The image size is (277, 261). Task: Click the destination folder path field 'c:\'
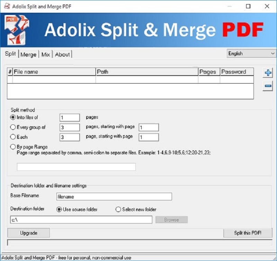tap(81, 220)
